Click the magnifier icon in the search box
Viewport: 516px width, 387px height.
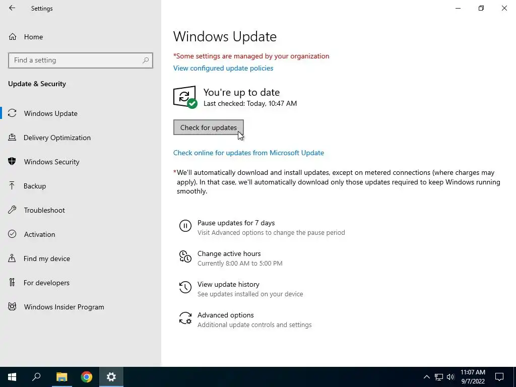[x=146, y=60]
